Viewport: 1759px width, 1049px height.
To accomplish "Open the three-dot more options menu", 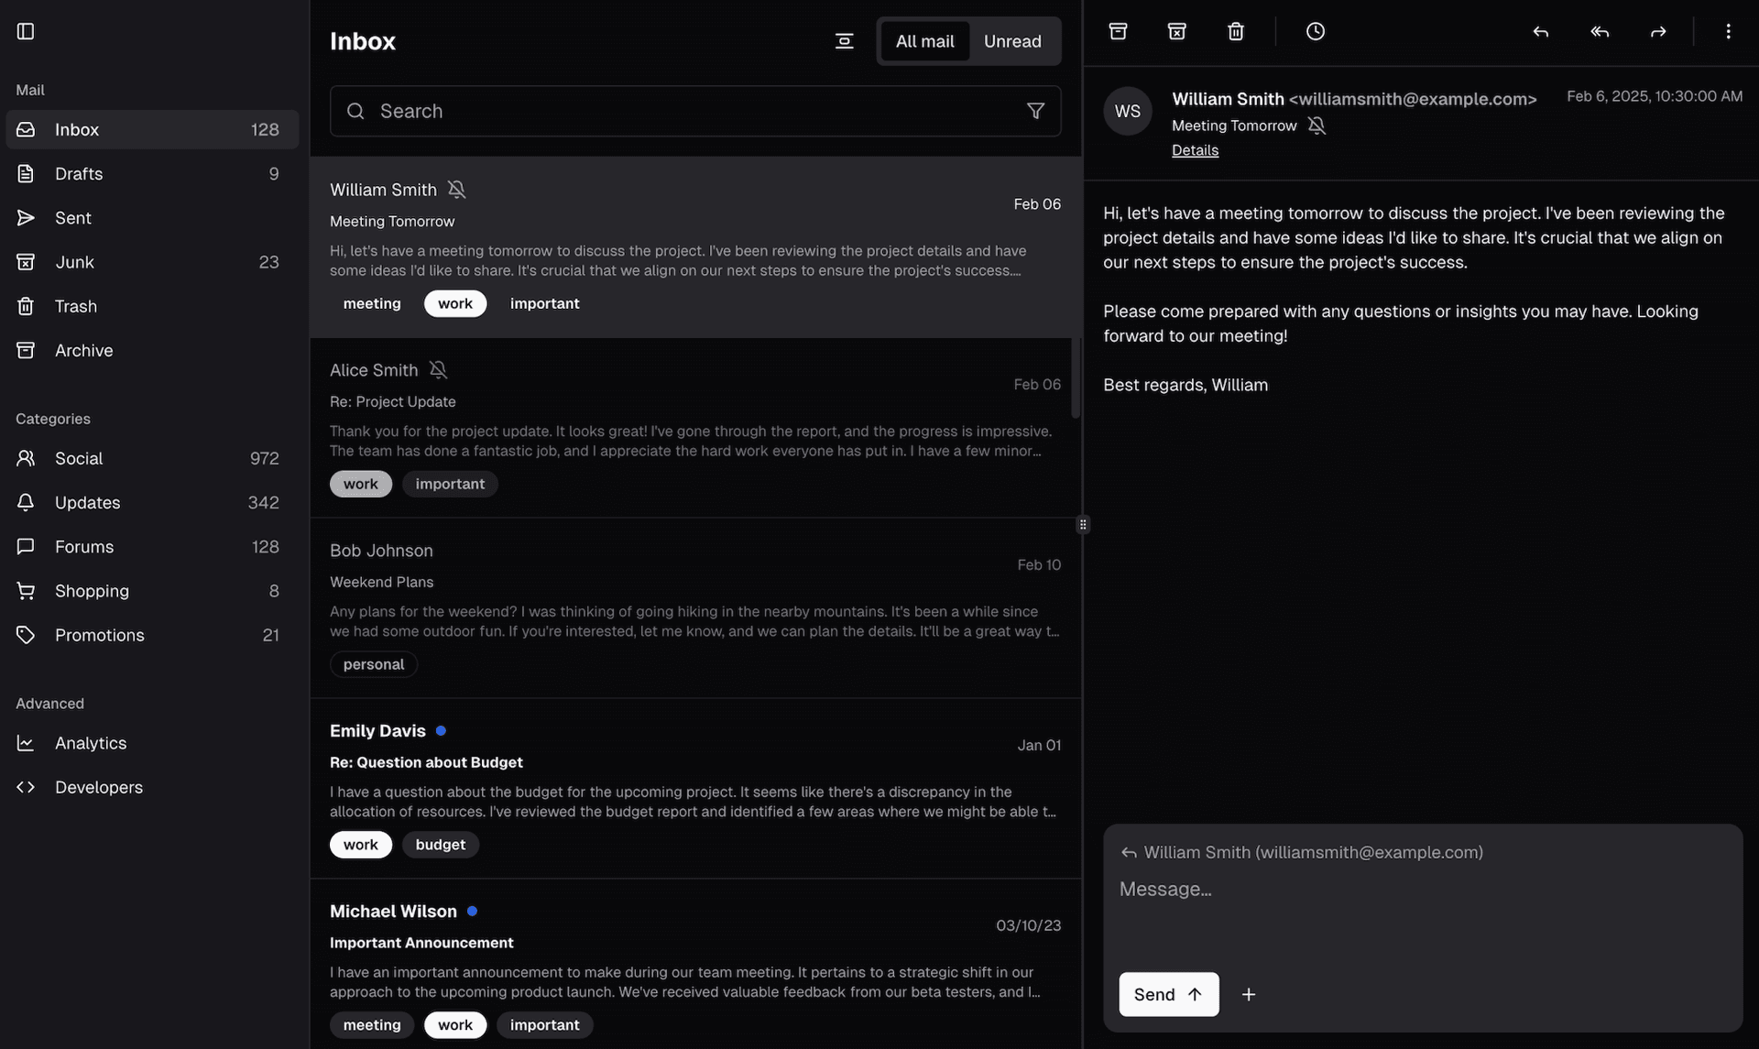I will point(1727,31).
